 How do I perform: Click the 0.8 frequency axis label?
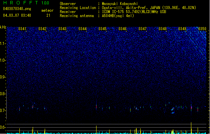3,94
